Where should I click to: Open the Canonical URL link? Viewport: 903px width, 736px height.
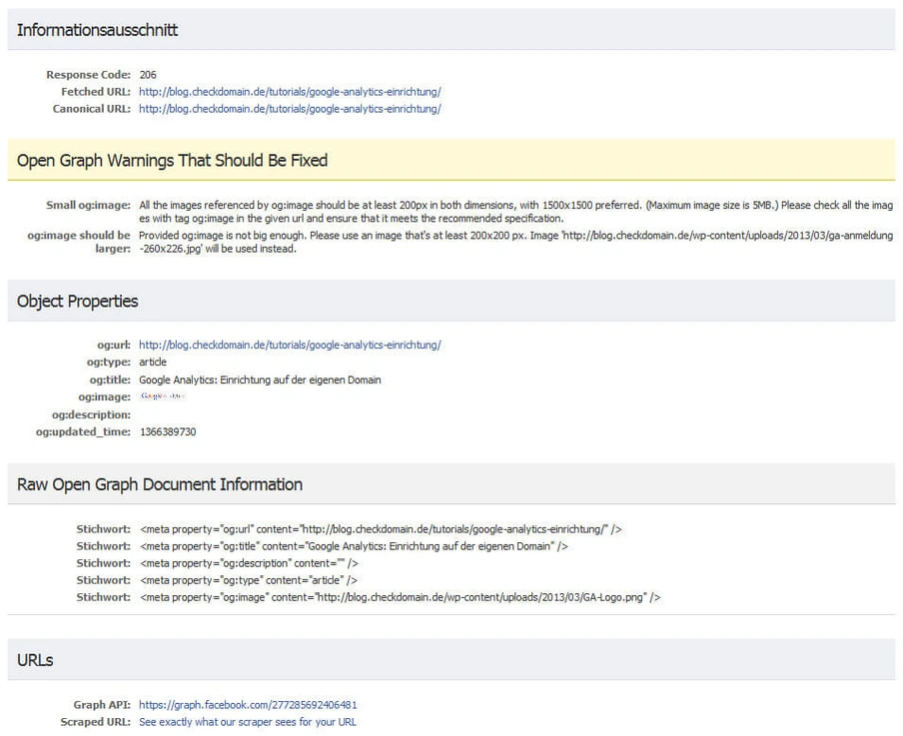tap(290, 109)
